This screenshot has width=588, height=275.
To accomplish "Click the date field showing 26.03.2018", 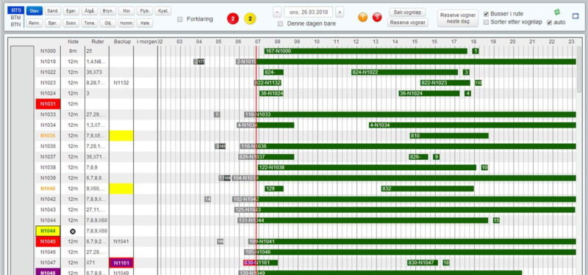I will tap(308, 12).
